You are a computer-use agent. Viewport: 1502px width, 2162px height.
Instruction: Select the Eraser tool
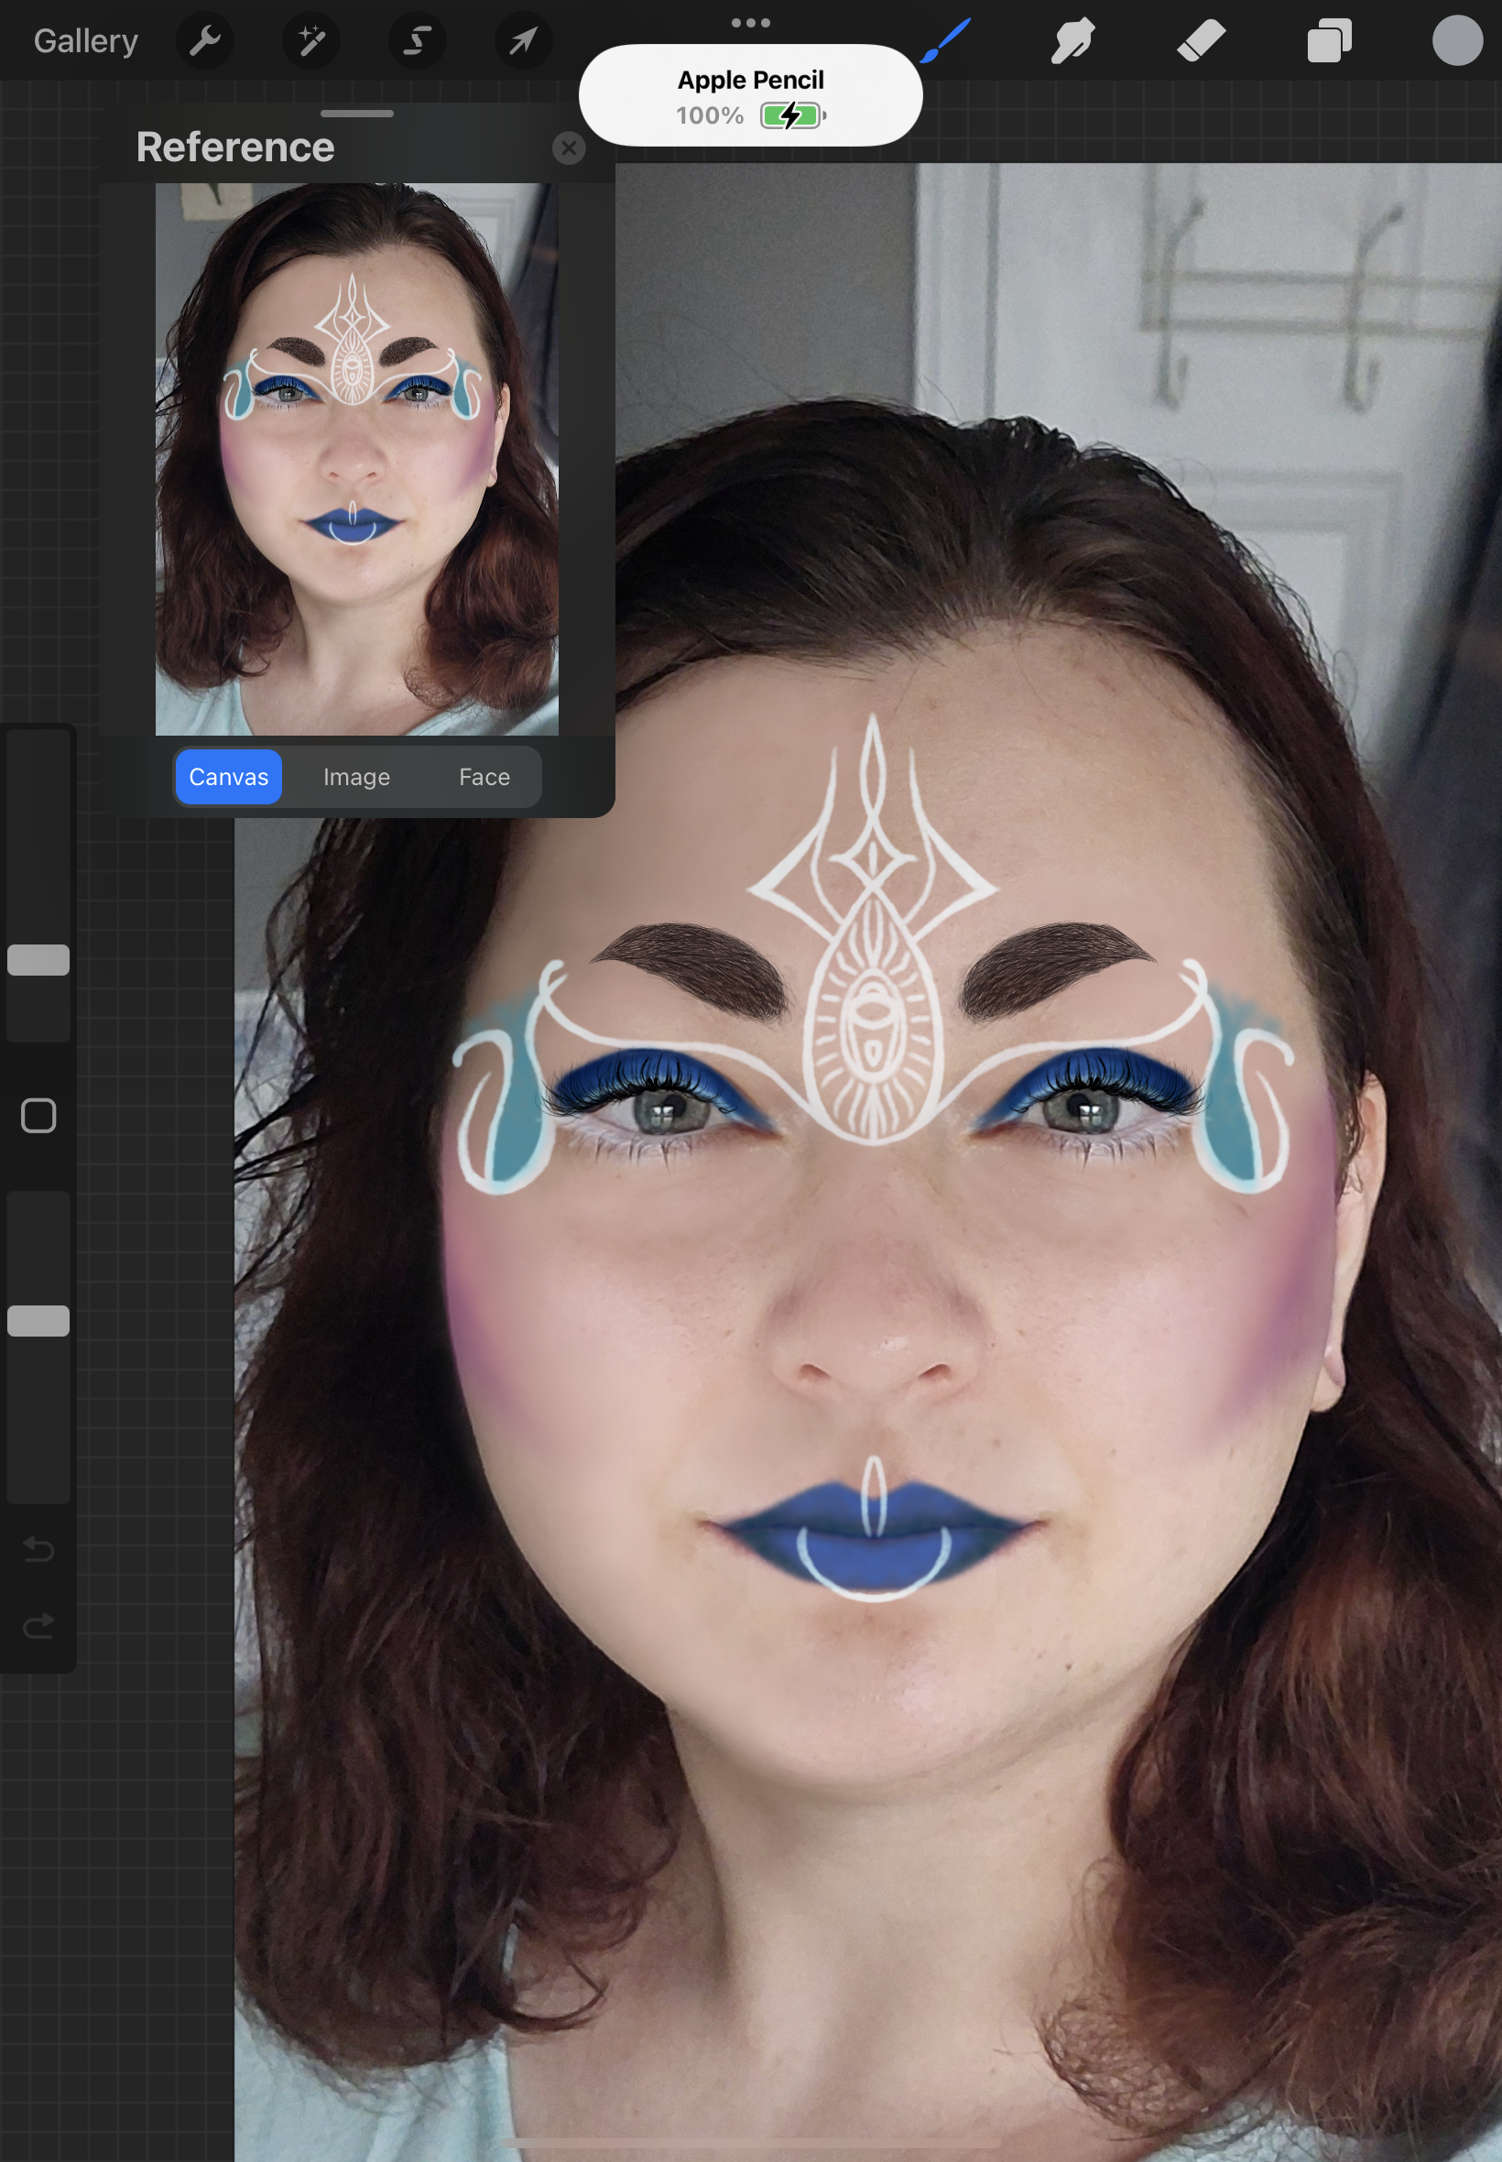[1201, 41]
